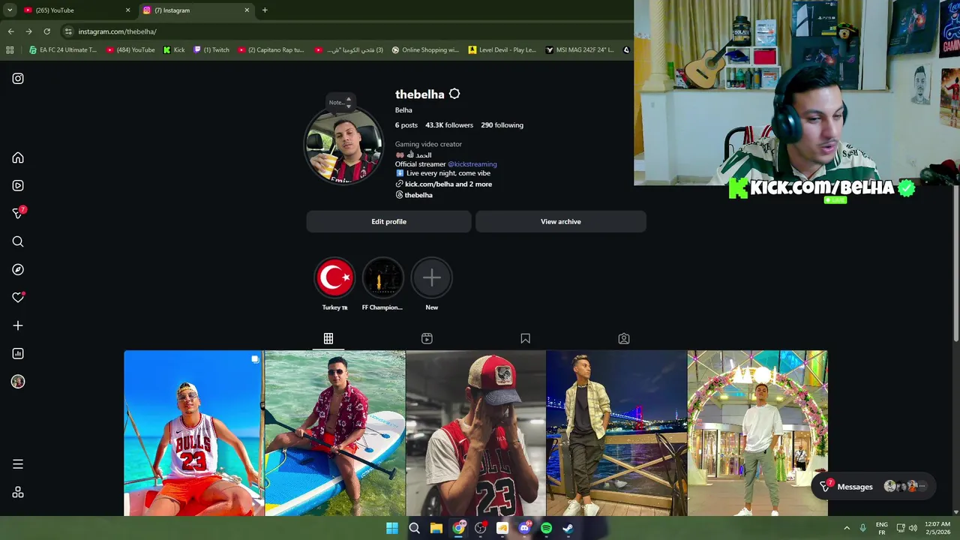
Task: Click the Edit profile button
Action: (388, 221)
